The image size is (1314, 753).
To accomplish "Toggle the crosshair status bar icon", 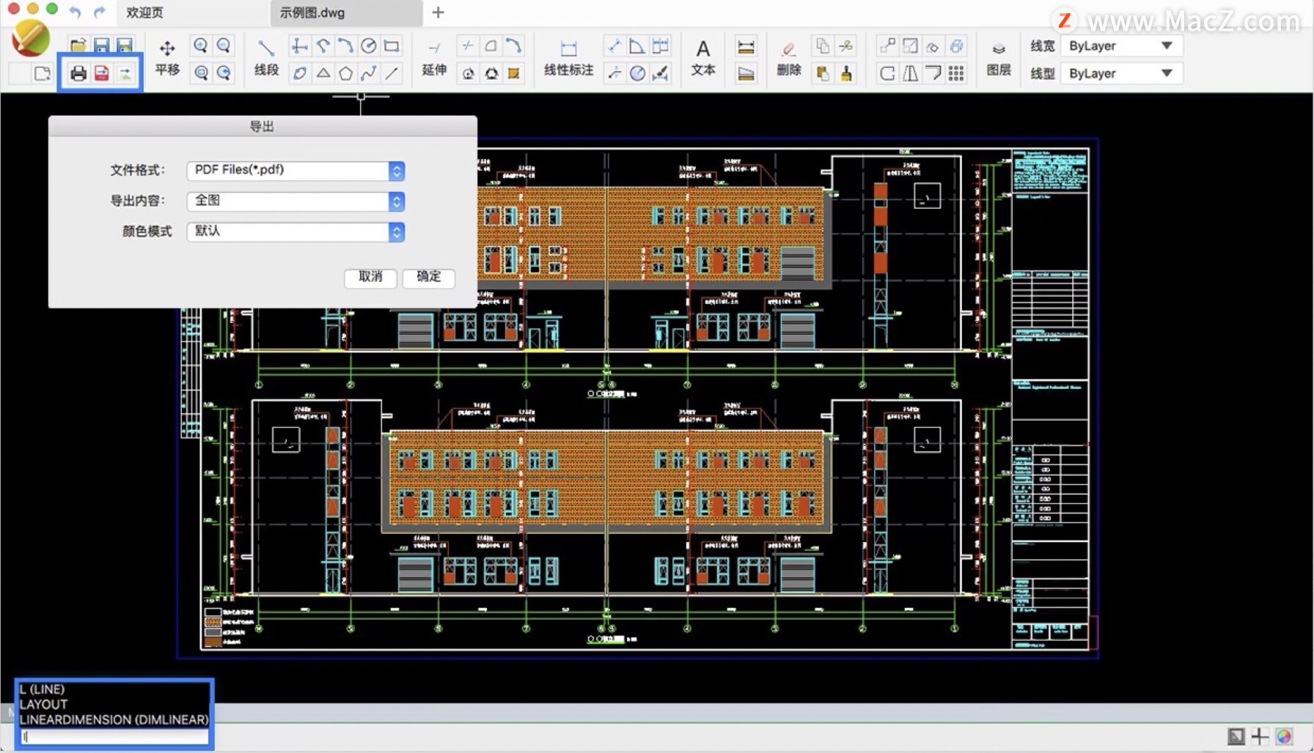I will 1260,736.
